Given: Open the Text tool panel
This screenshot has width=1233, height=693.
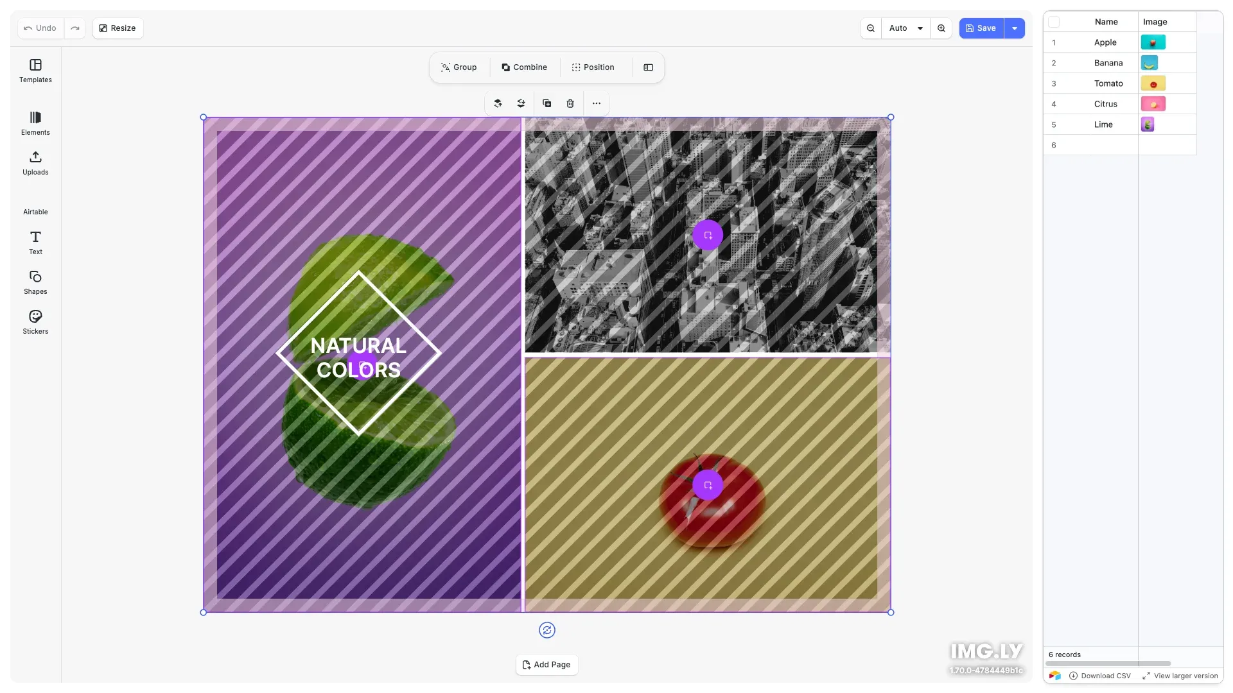Looking at the screenshot, I should [x=35, y=242].
